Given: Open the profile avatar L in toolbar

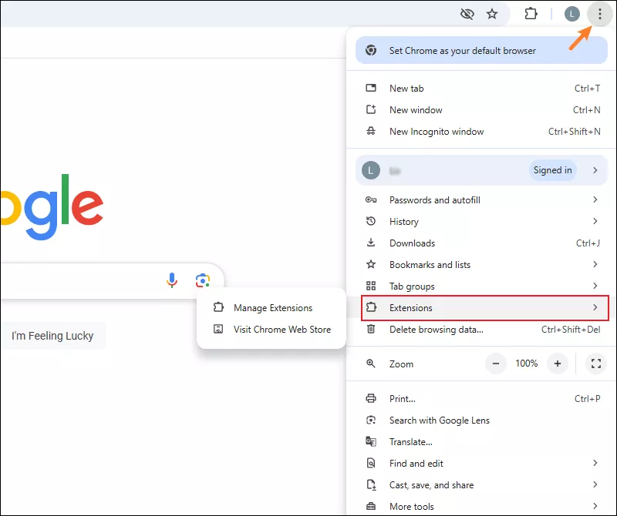Looking at the screenshot, I should [x=571, y=14].
